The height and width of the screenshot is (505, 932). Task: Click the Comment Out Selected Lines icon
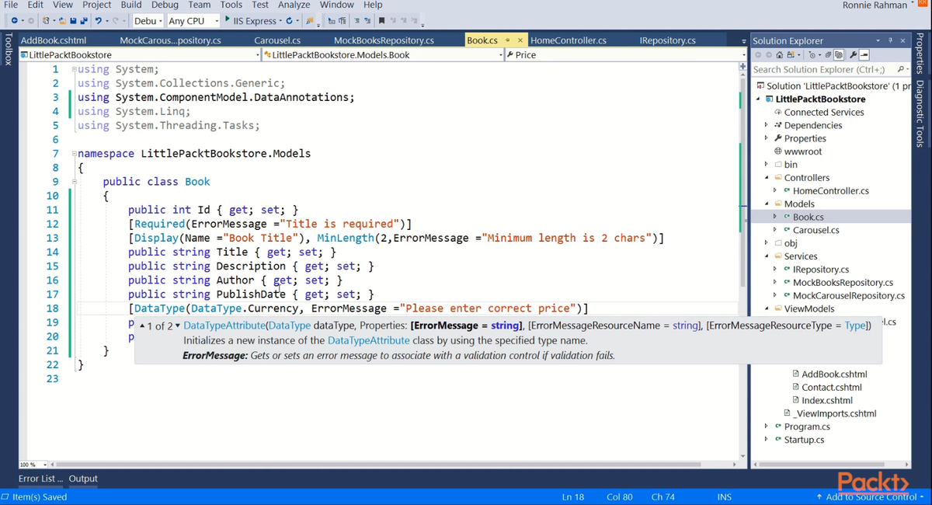(x=356, y=20)
